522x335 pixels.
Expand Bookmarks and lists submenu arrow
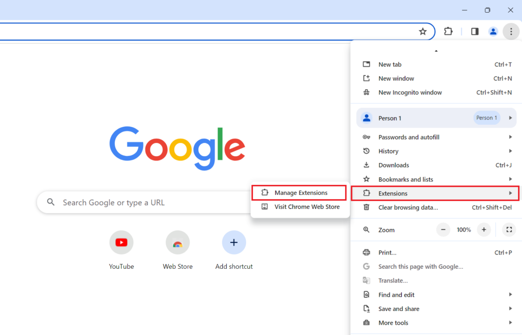pyautogui.click(x=510, y=179)
